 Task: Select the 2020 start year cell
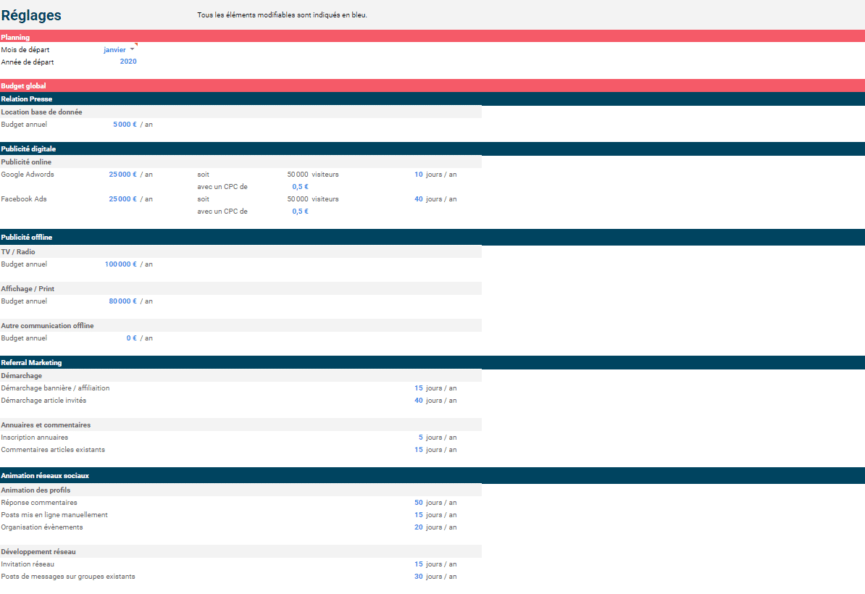[x=128, y=62]
